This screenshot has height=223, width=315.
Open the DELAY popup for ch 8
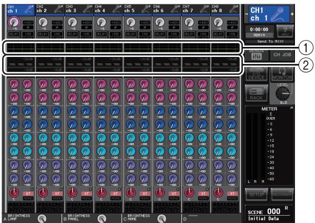tap(218, 34)
